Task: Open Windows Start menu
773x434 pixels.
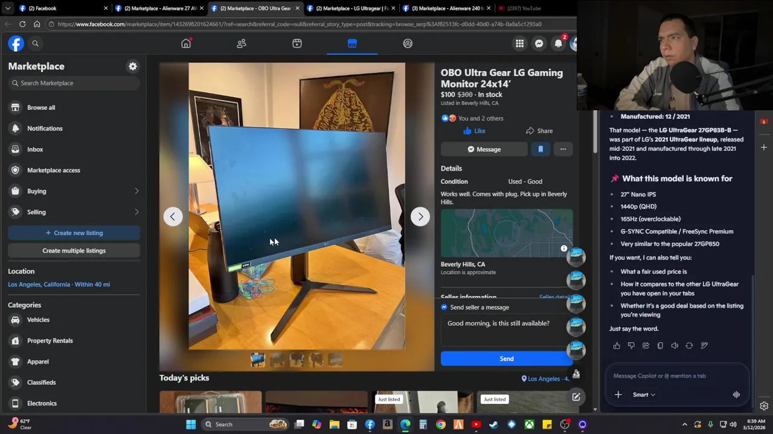Action: pos(191,424)
